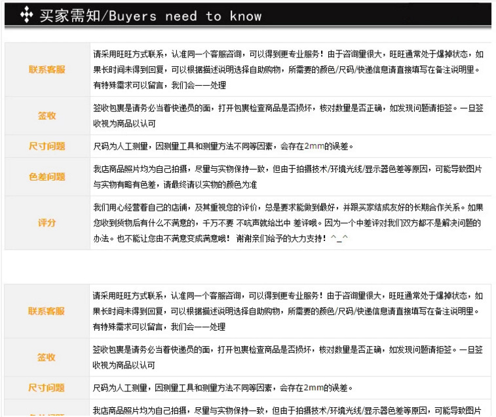The width and height of the screenshot is (496, 417).
Task: Click the 2mm size error text in the second table
Action: point(223,388)
